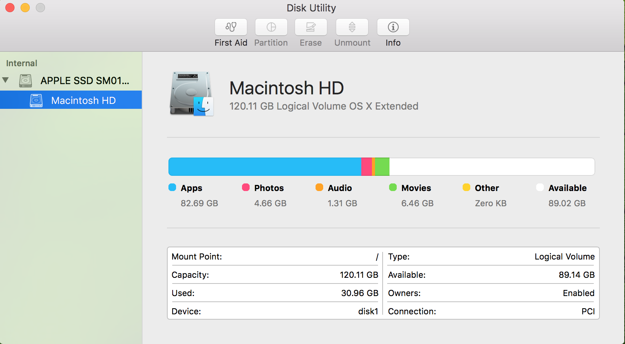Click the large Macintosh HD Finder drive image
This screenshot has width=625, height=344.
[192, 93]
